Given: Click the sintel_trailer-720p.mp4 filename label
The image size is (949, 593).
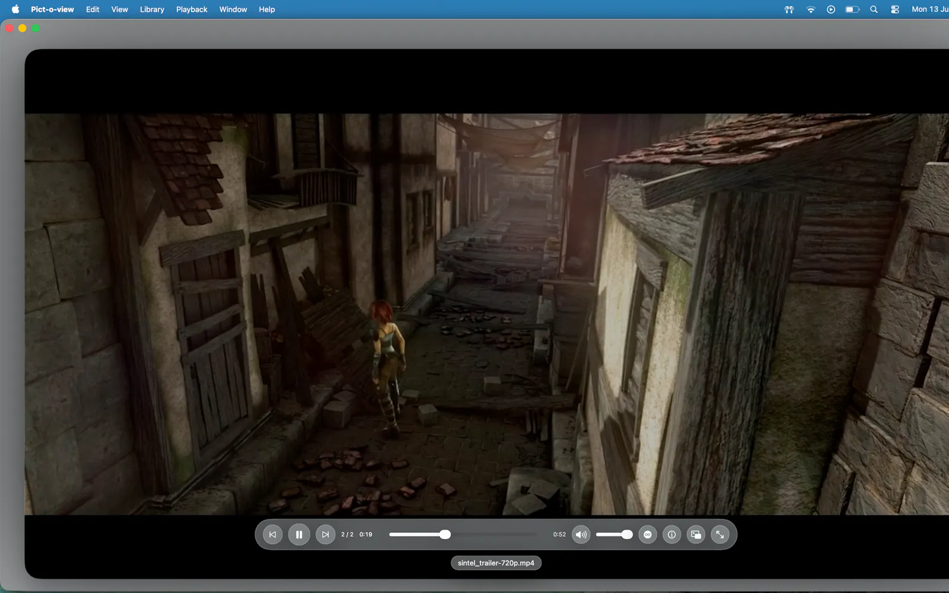Looking at the screenshot, I should [x=496, y=563].
